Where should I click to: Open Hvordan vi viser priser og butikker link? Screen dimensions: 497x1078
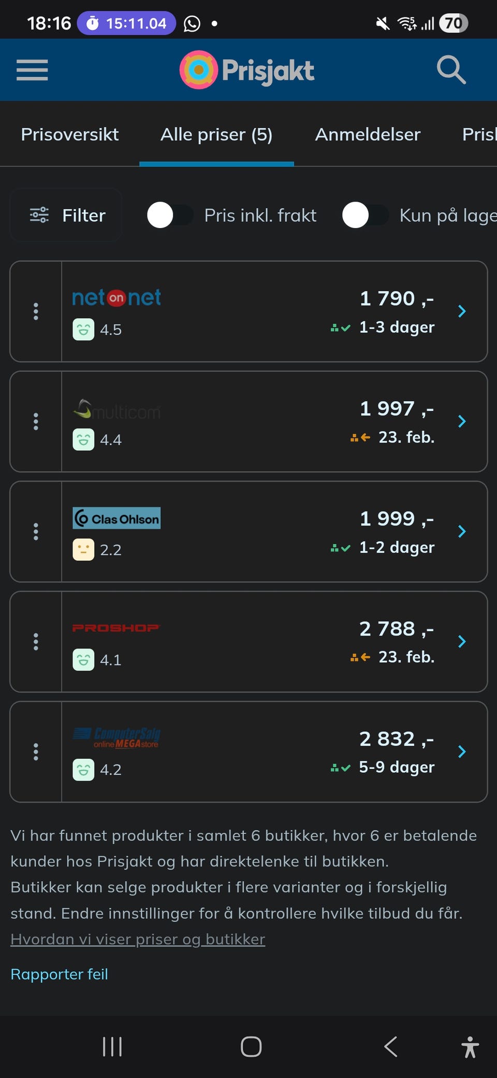point(138,939)
